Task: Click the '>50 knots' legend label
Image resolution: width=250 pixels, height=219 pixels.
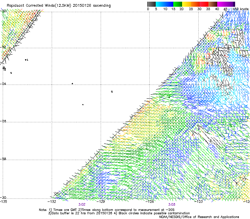Action: (x=241, y=9)
